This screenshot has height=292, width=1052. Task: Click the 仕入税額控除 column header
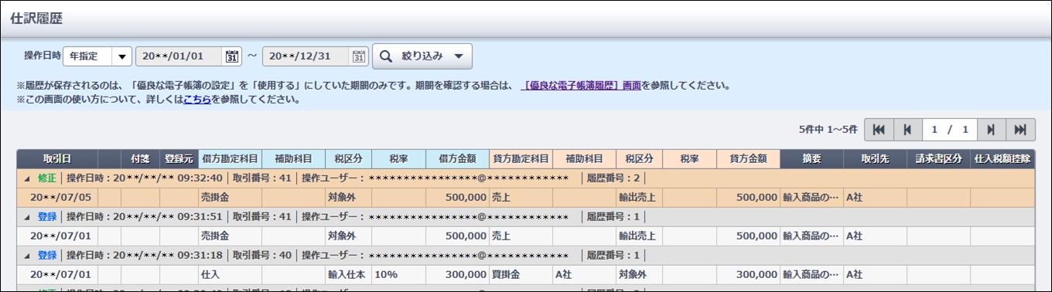coord(1002,158)
